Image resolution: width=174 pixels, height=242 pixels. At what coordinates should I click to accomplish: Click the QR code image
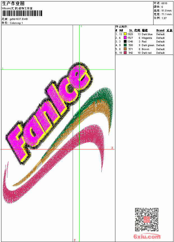(147, 219)
